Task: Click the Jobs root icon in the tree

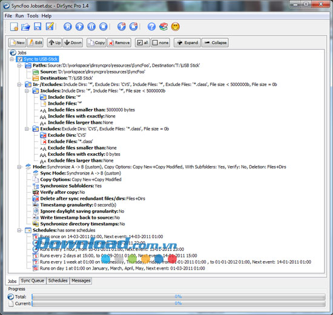Action: (13, 53)
